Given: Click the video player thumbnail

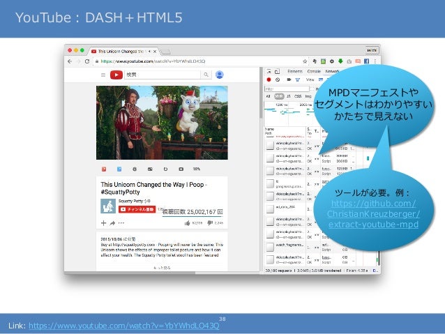Looking at the screenshot, I should point(162,123).
